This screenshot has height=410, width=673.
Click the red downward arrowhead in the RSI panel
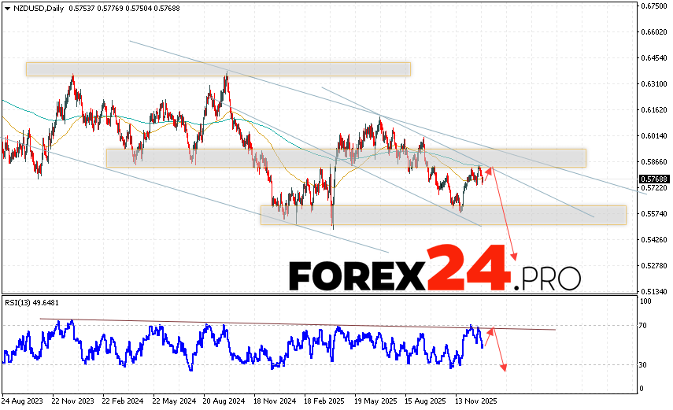pos(503,367)
